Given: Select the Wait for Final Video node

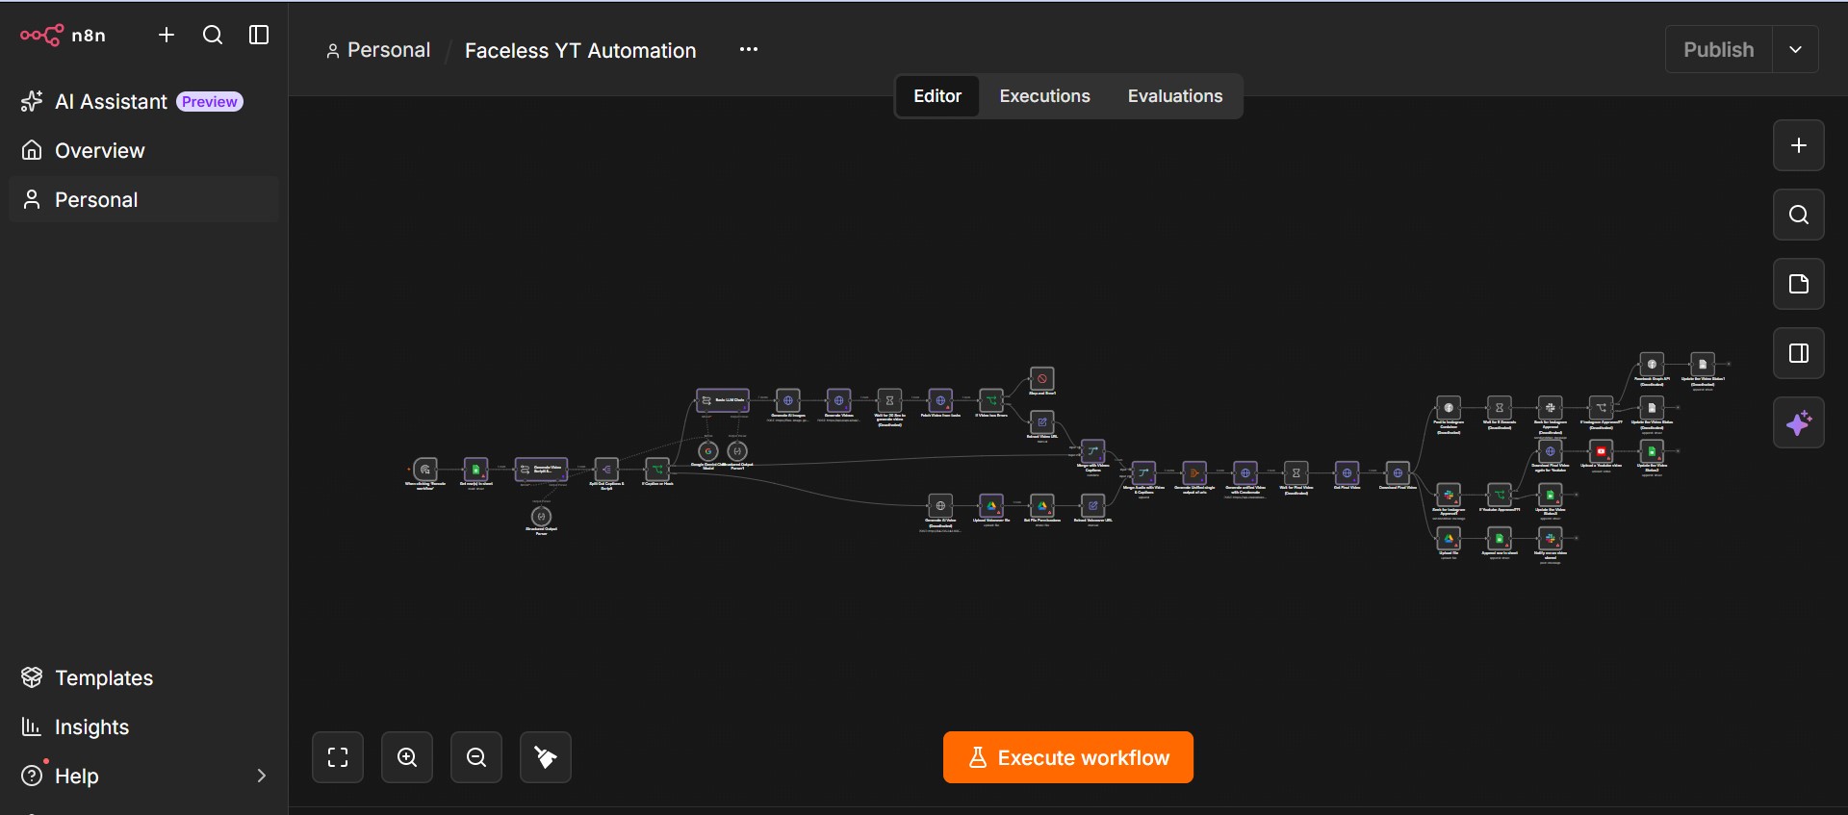Looking at the screenshot, I should tap(1296, 473).
